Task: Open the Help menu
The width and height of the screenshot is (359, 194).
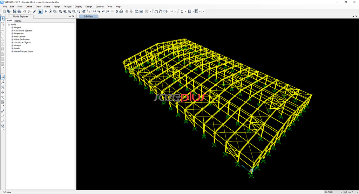Action: 118,7
